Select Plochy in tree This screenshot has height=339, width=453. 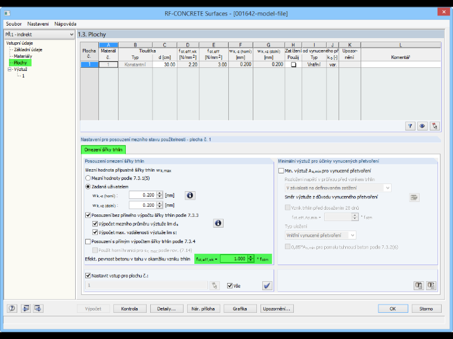(x=20, y=63)
